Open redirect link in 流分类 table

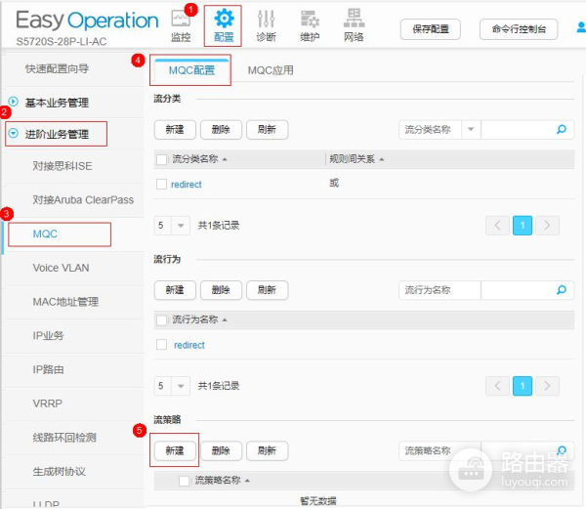click(187, 185)
